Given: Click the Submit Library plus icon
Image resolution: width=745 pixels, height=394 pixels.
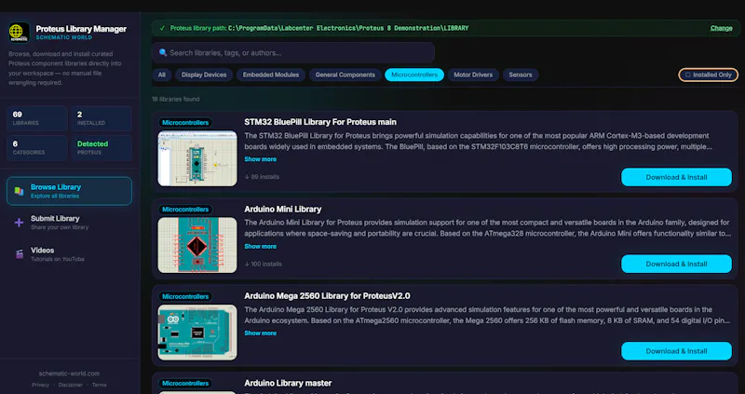Looking at the screenshot, I should coord(19,223).
